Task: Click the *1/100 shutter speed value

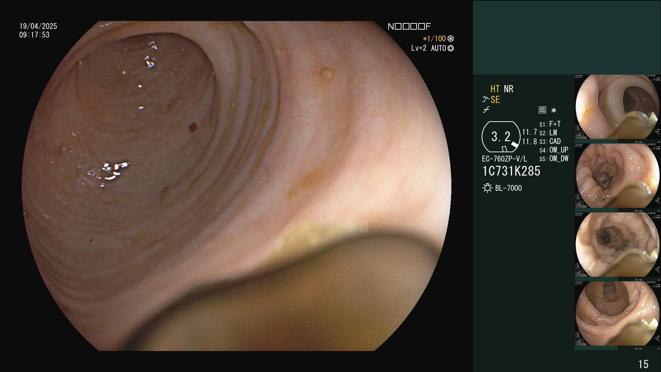Action: (x=434, y=39)
